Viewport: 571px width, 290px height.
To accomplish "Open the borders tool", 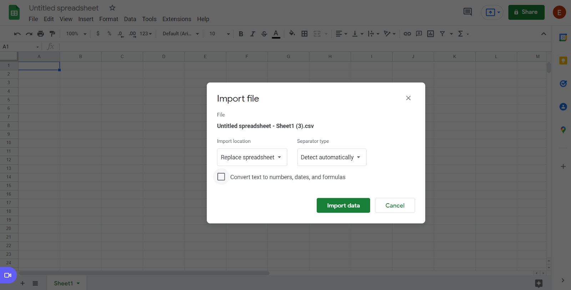I will click(304, 34).
